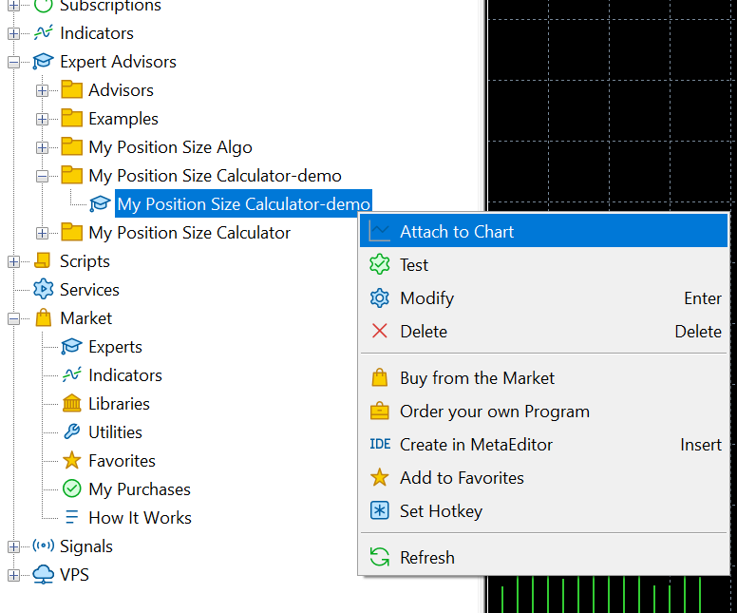Select the Services label

[89, 289]
